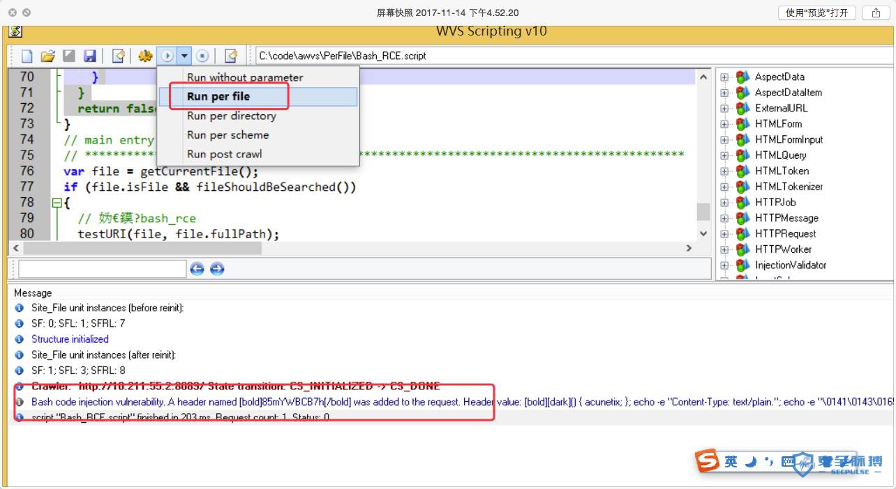
Task: Run the script with the play button
Action: (167, 56)
